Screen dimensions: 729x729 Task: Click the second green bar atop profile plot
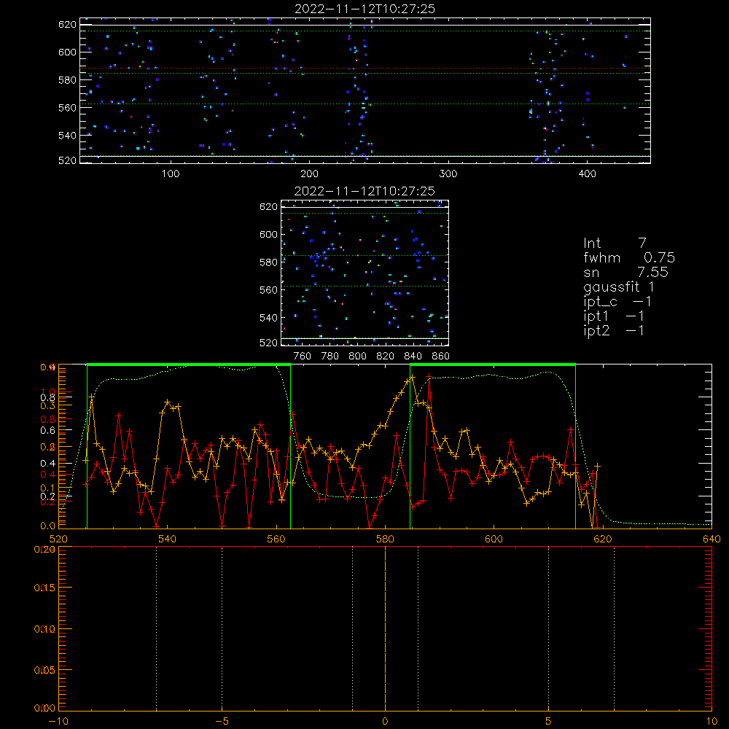pyautogui.click(x=493, y=364)
